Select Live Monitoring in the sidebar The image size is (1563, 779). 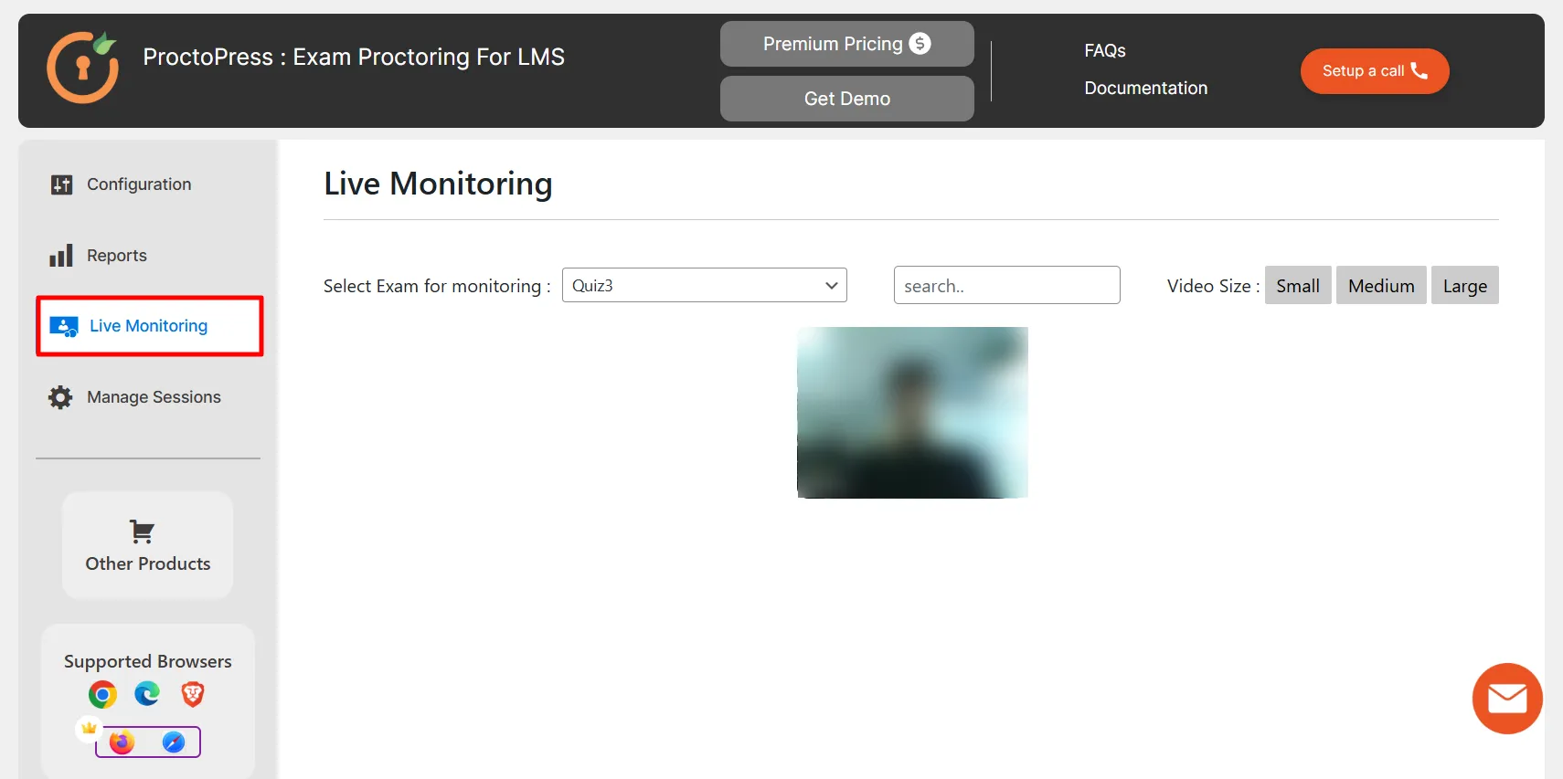tap(150, 326)
